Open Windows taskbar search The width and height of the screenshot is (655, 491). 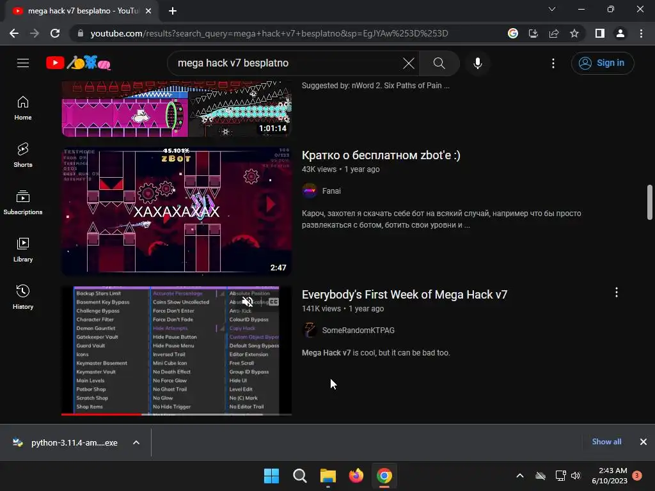click(299, 476)
